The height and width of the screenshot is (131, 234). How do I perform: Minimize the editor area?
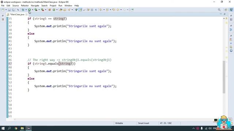221,14
